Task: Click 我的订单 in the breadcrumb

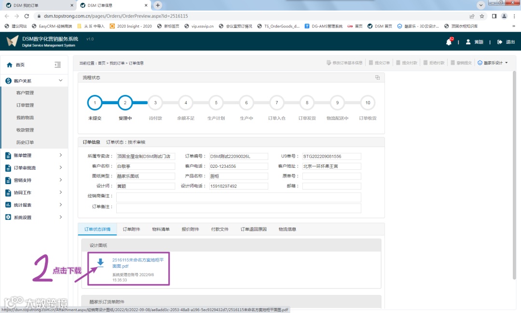Action: (x=117, y=63)
